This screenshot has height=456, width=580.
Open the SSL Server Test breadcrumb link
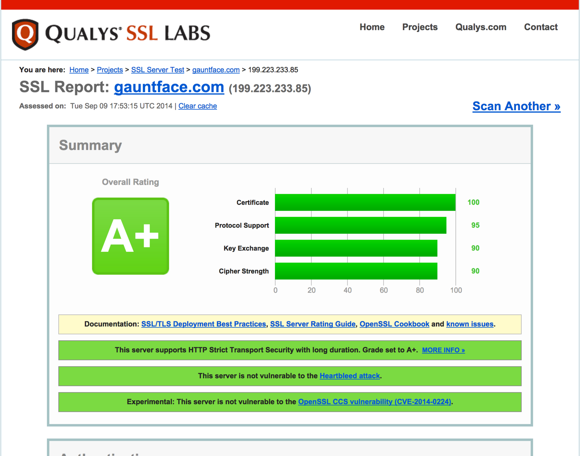pos(157,70)
